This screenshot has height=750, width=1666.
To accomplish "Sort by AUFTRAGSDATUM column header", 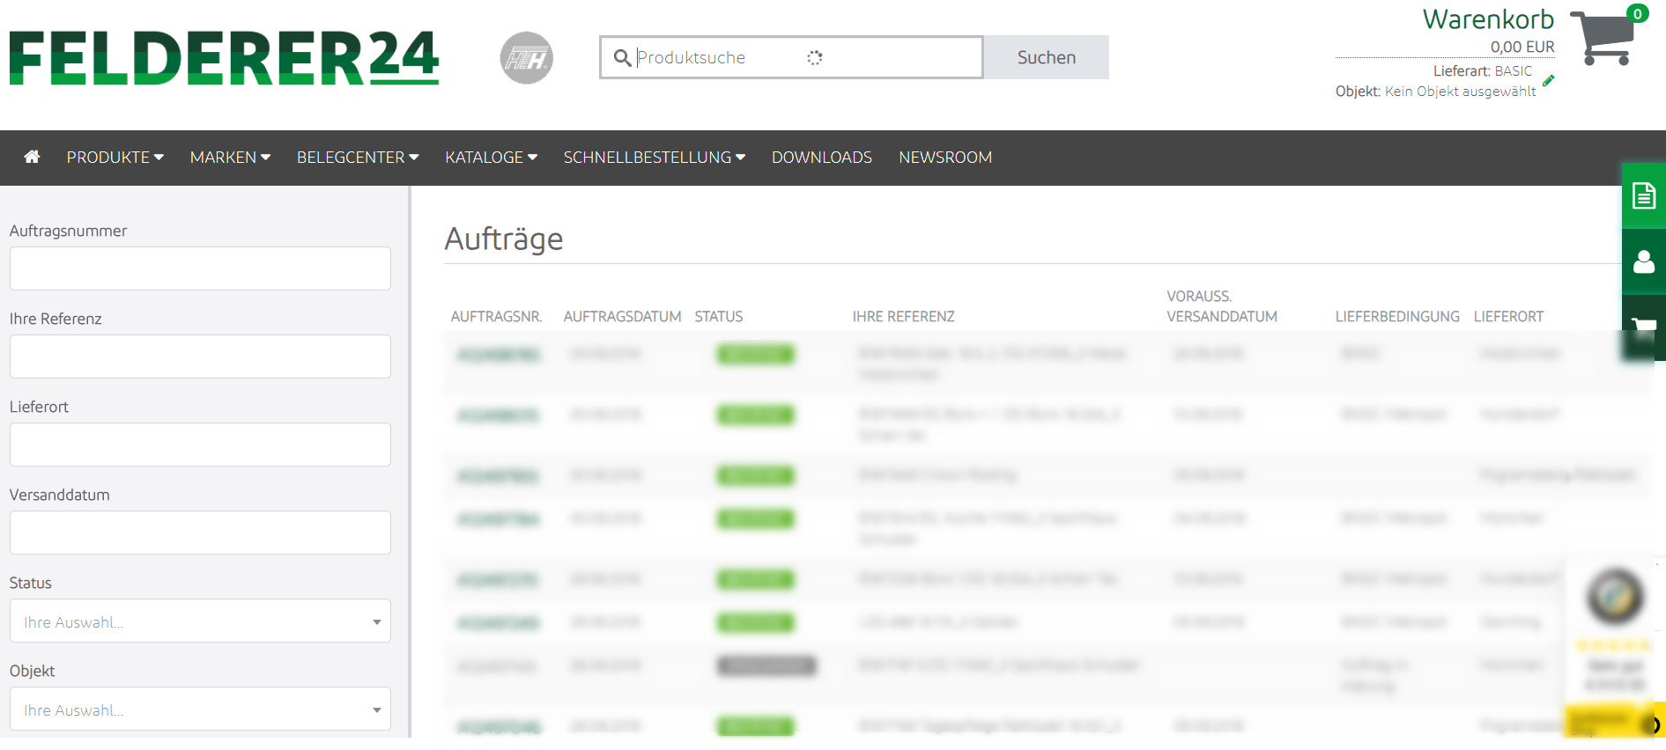I will point(622,316).
